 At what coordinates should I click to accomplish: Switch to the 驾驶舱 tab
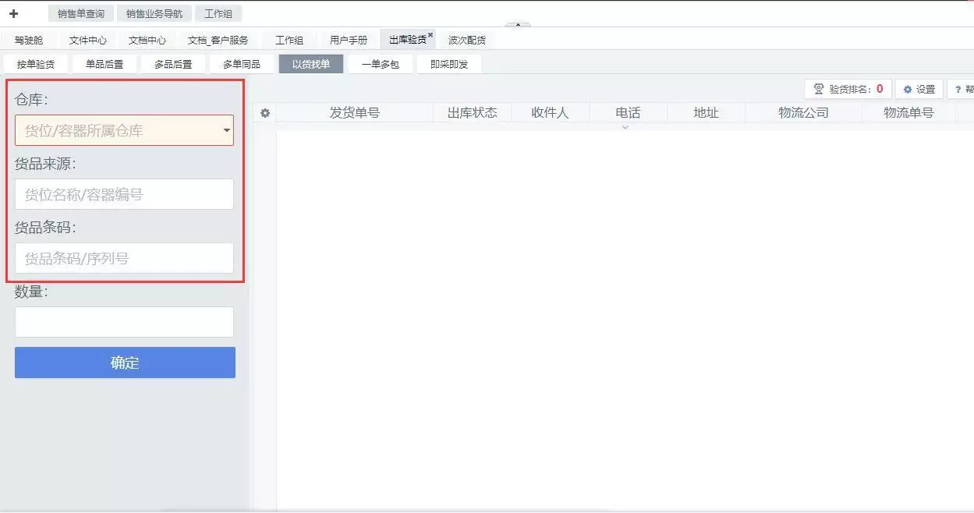point(29,40)
